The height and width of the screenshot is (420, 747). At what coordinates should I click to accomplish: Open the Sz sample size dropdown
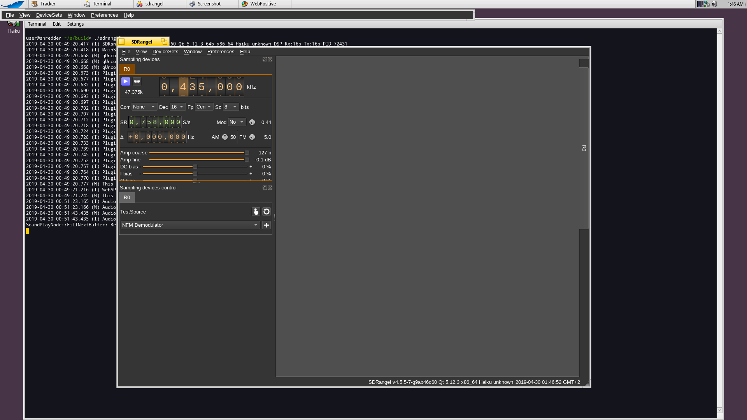click(231, 107)
